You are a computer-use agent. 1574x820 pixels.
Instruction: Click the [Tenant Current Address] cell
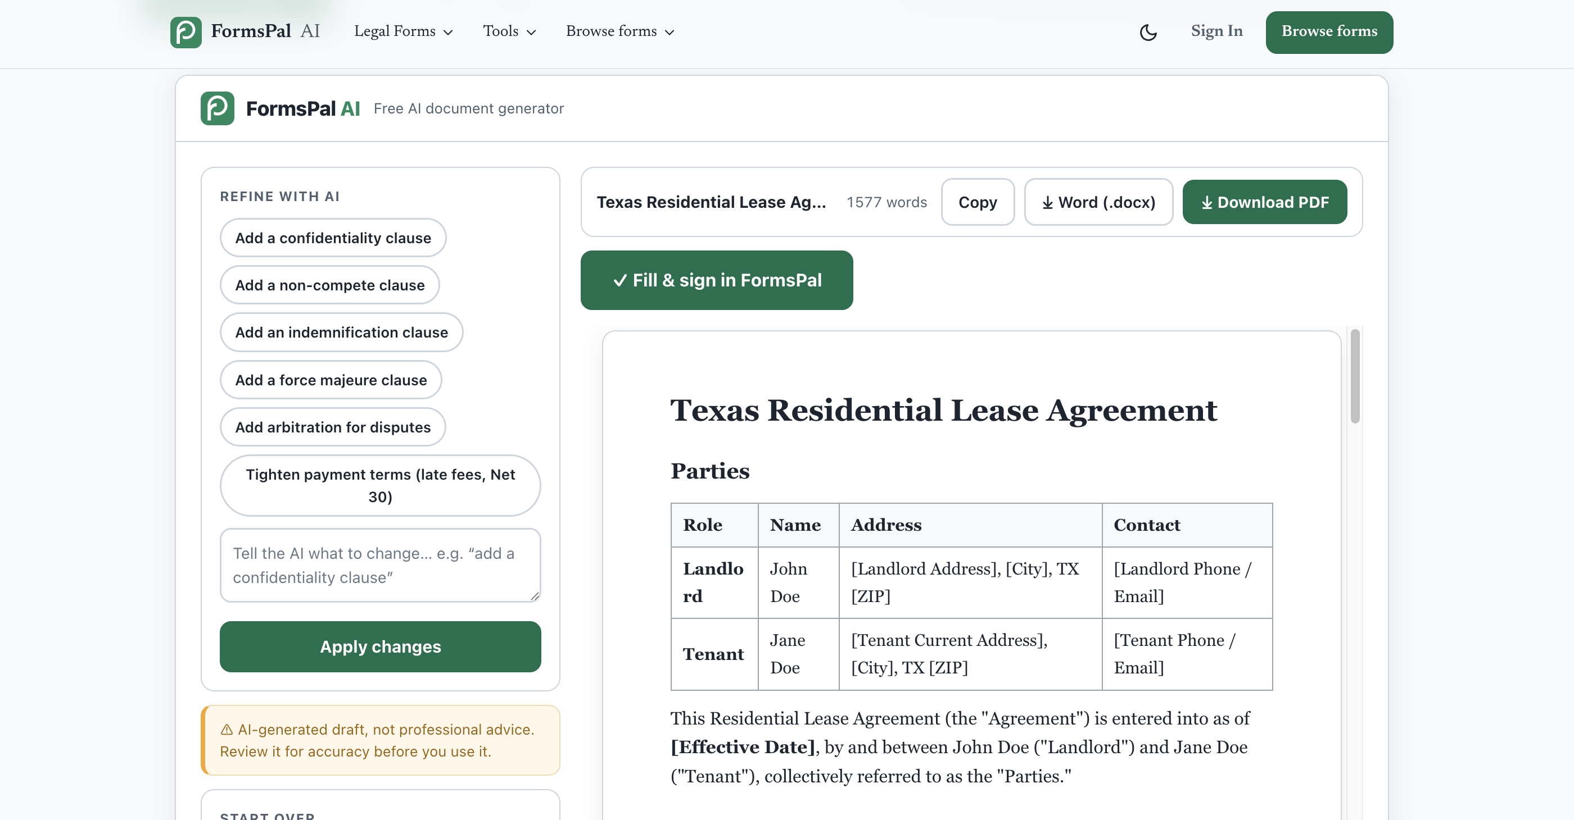(x=970, y=654)
